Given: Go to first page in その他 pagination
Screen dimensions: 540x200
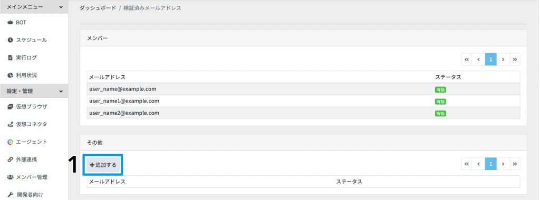Looking at the screenshot, I should click(x=467, y=164).
